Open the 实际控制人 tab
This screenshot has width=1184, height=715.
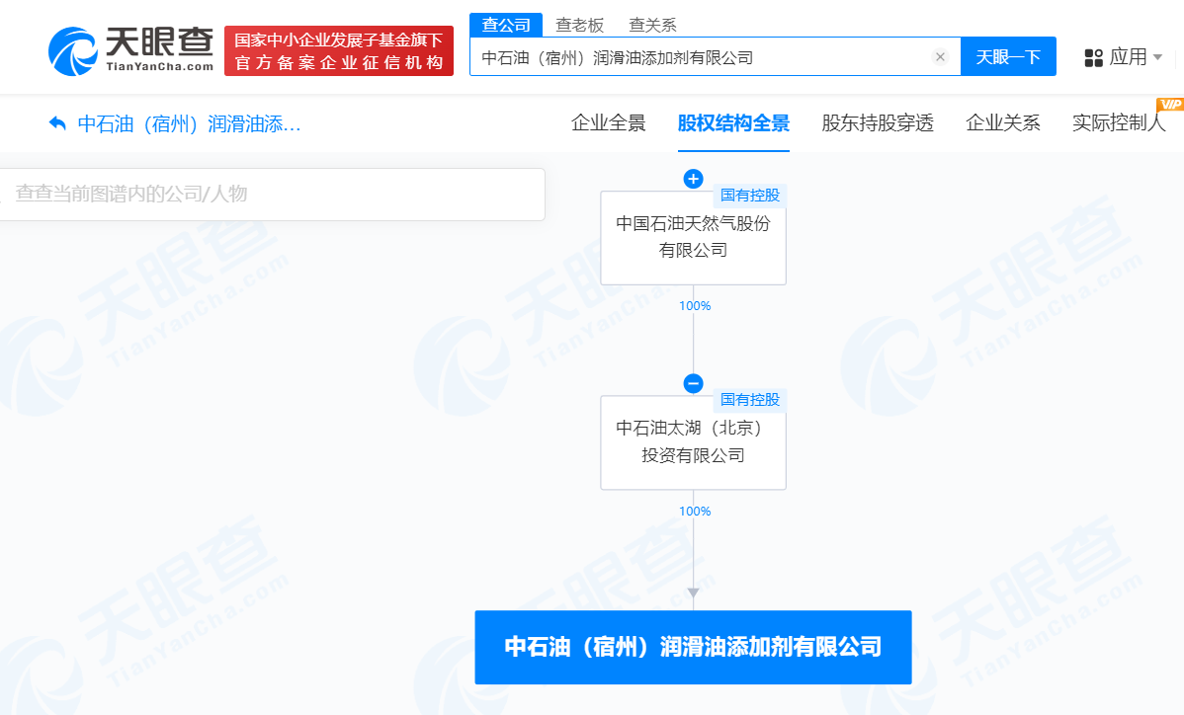(1119, 122)
